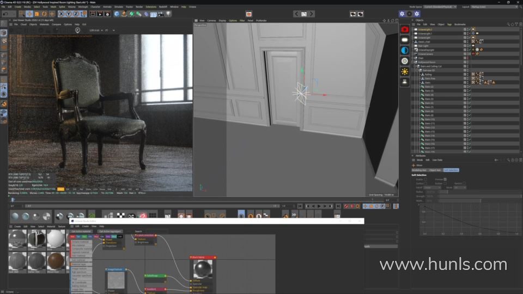Collapse Stairs and Ceiling Cut group

tap(415, 66)
